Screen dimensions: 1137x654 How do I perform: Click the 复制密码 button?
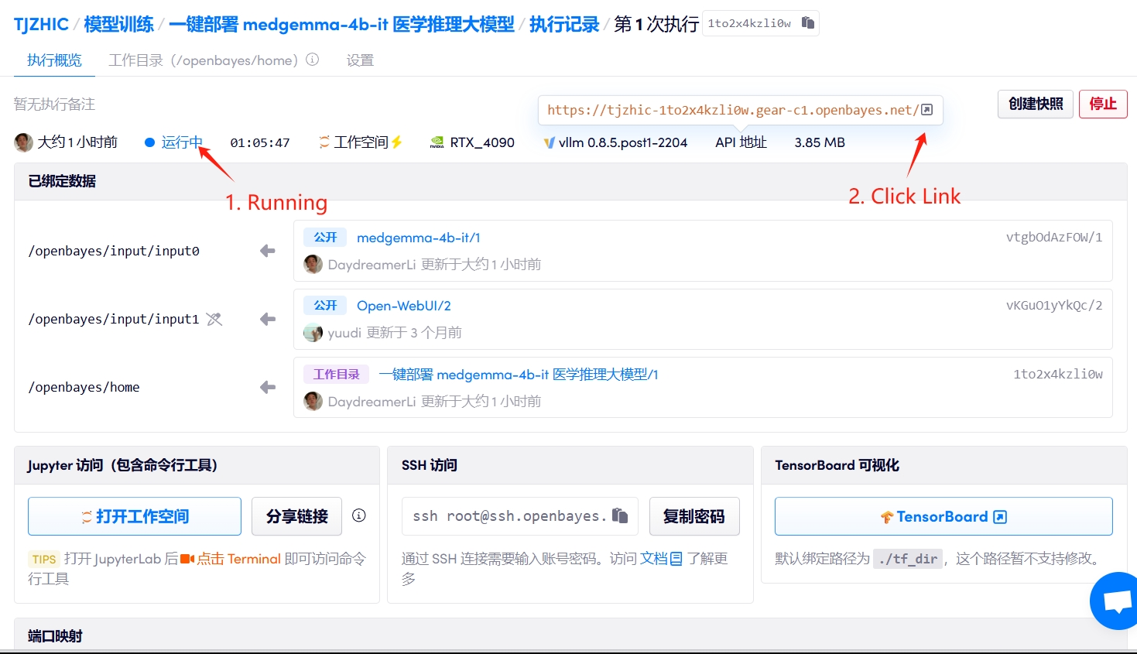coord(694,516)
